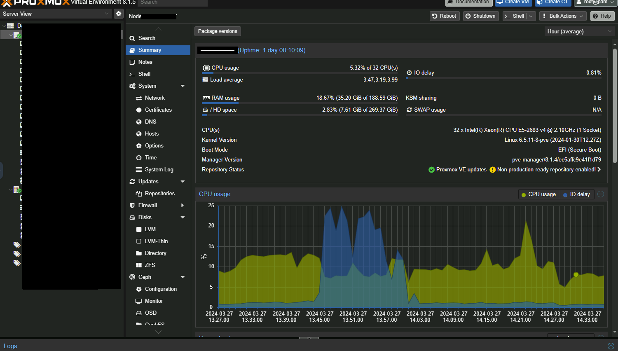The height and width of the screenshot is (351, 618).
Task: Click the summary panel vertical scrollbar
Action: (615, 106)
